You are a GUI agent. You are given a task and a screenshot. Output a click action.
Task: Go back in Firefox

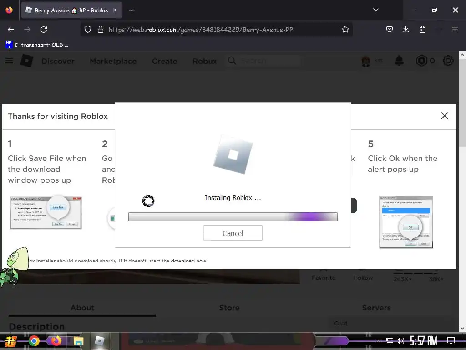[x=11, y=30]
